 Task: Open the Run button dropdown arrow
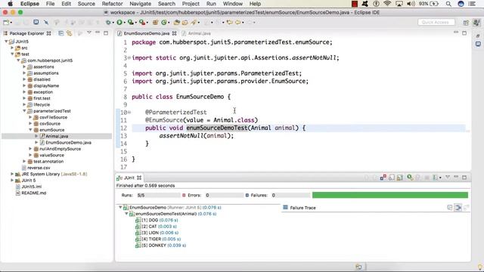pos(124,23)
